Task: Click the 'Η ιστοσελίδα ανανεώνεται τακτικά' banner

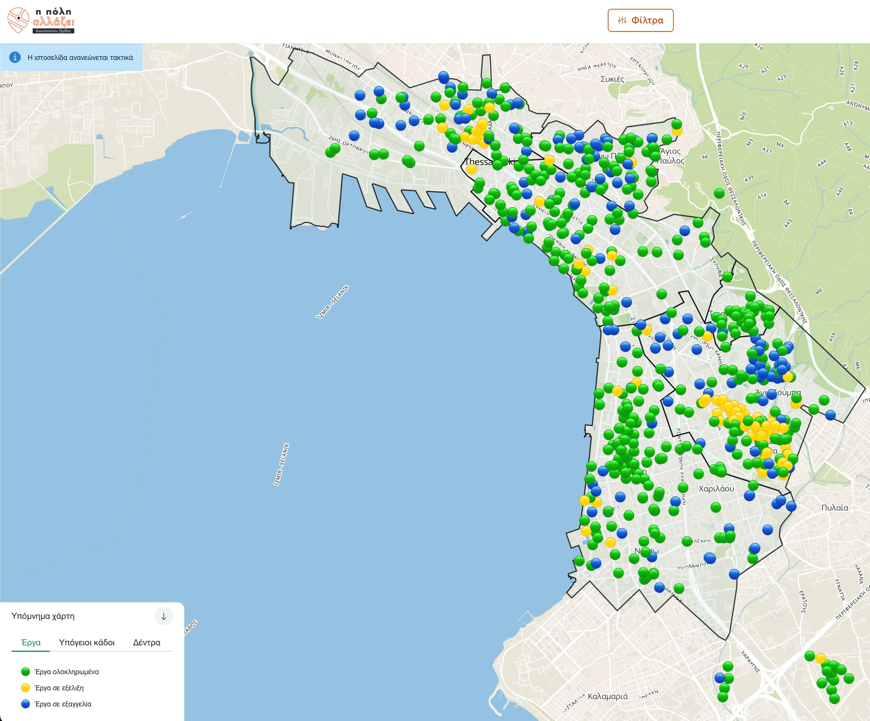Action: (x=80, y=57)
